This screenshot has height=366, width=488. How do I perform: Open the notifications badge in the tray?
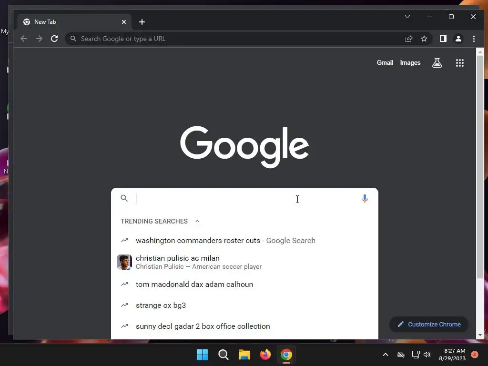click(x=475, y=355)
